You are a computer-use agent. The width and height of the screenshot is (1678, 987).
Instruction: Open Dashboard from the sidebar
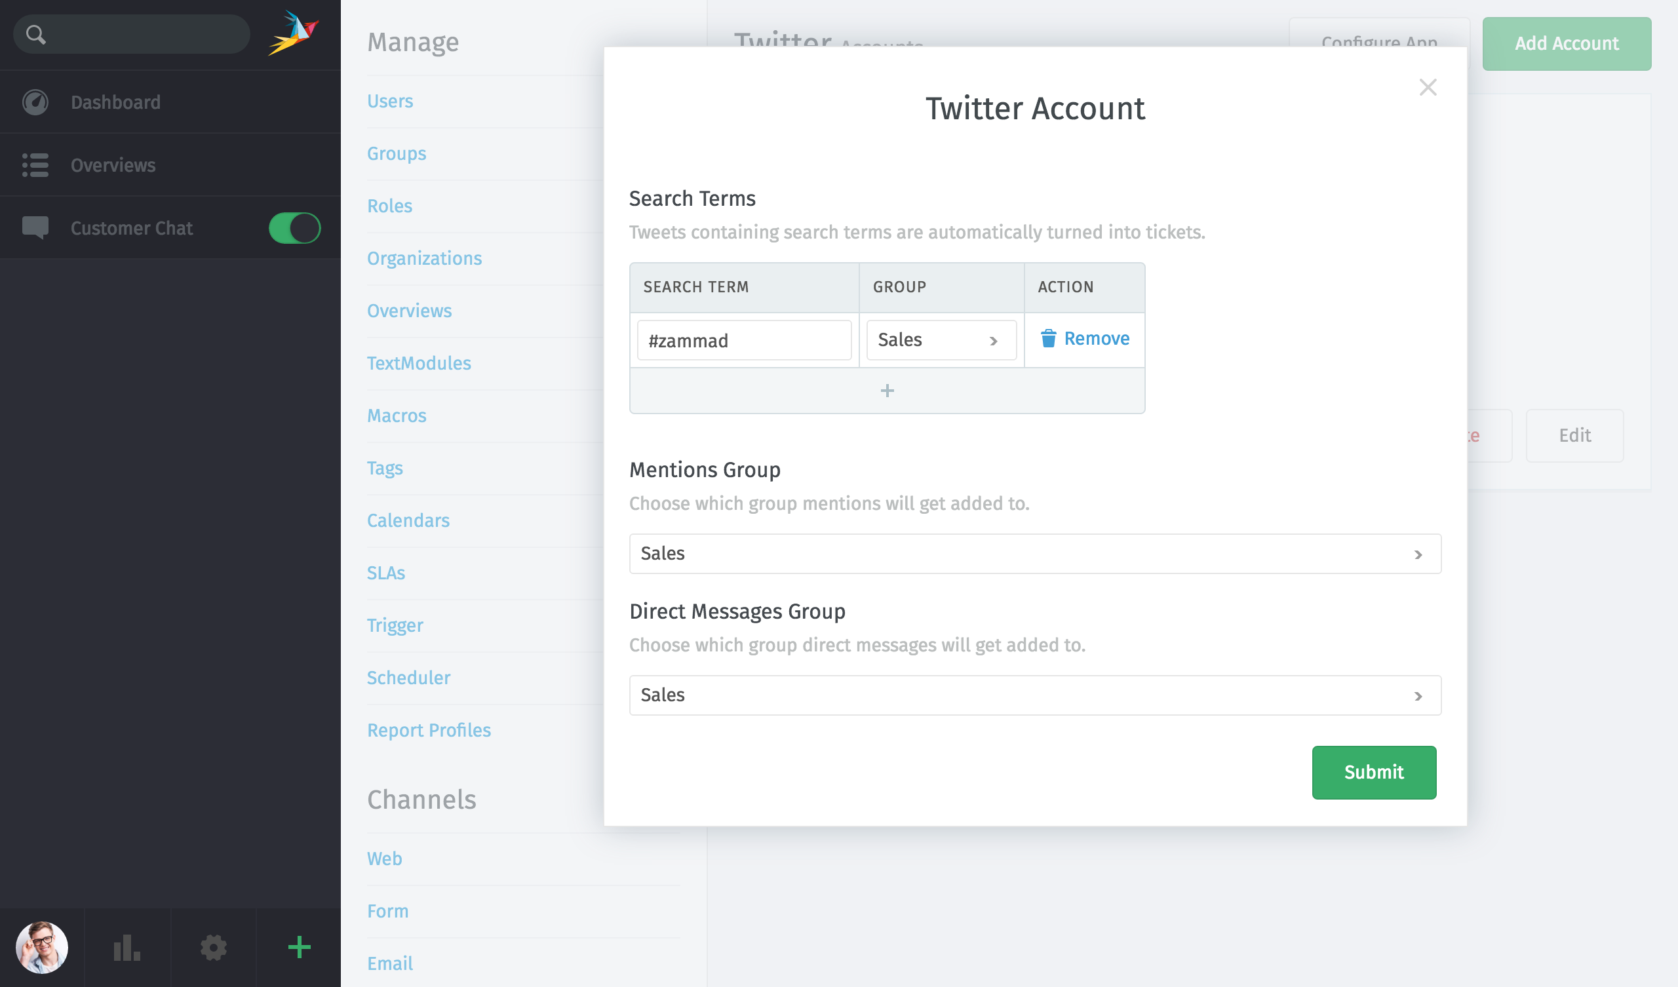(170, 102)
